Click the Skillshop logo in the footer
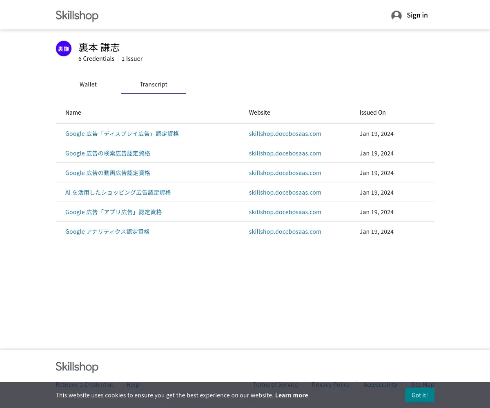This screenshot has height=408, width=490. [x=77, y=367]
